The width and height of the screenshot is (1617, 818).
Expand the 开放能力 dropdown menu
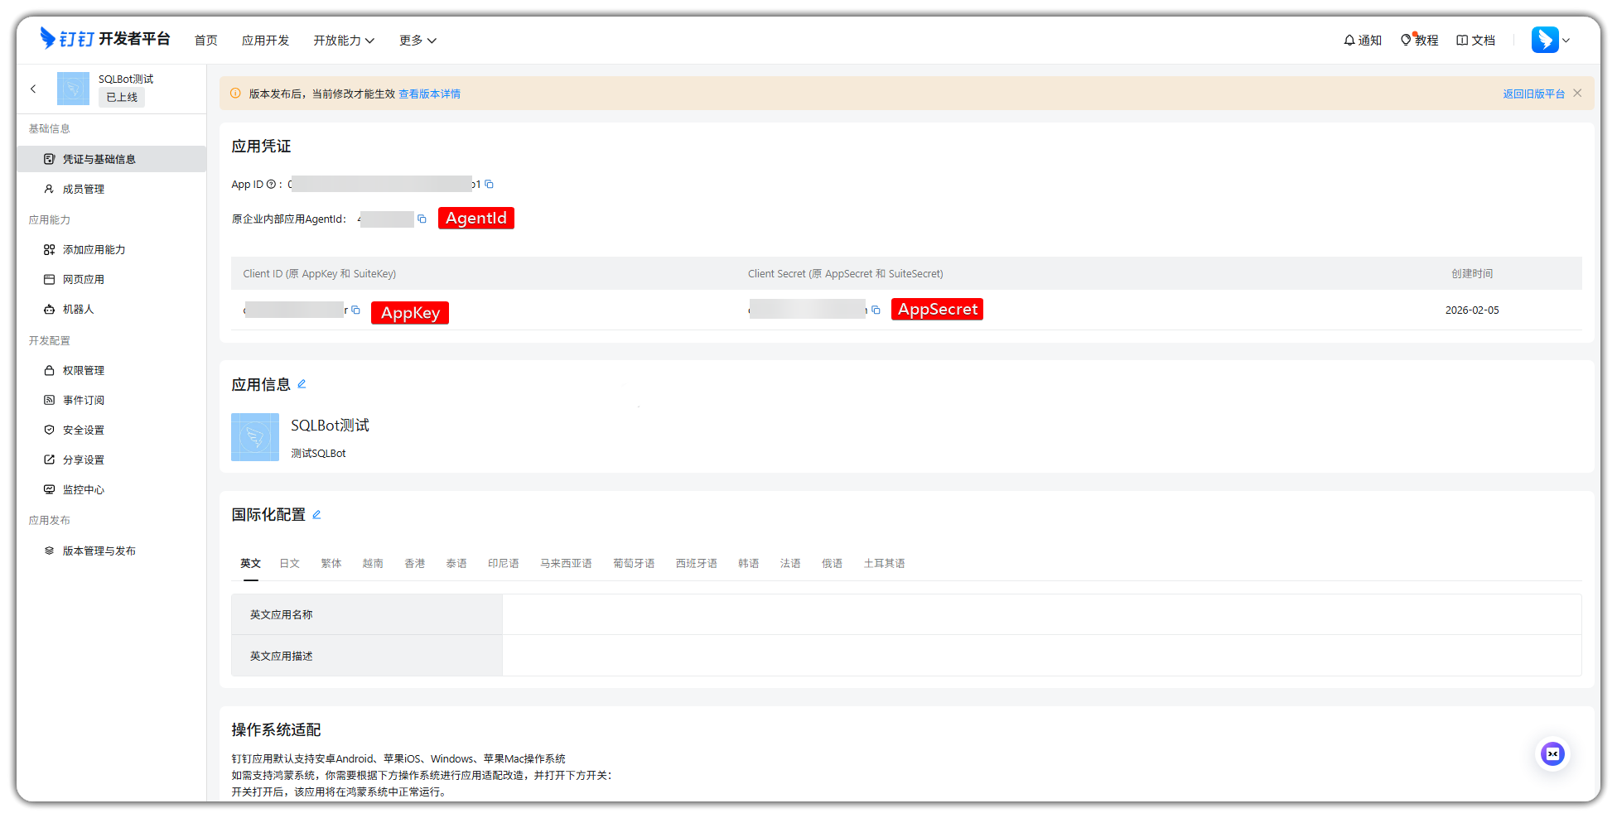click(343, 41)
